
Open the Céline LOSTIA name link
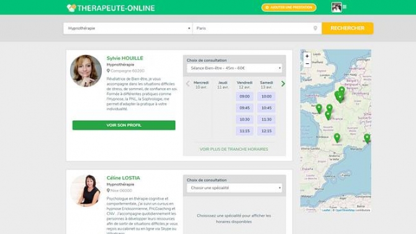[123, 178]
